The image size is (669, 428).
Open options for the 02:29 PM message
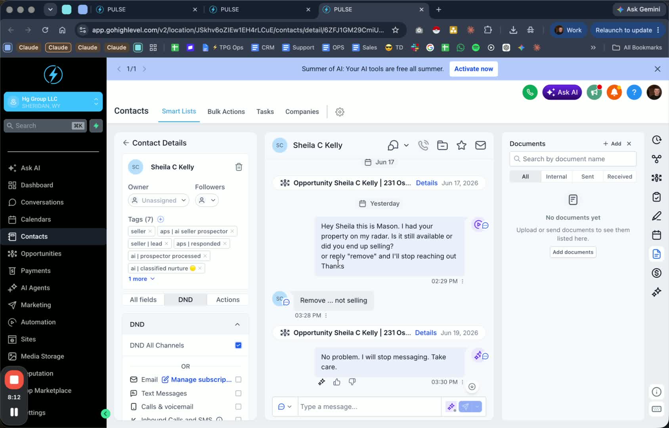point(462,281)
